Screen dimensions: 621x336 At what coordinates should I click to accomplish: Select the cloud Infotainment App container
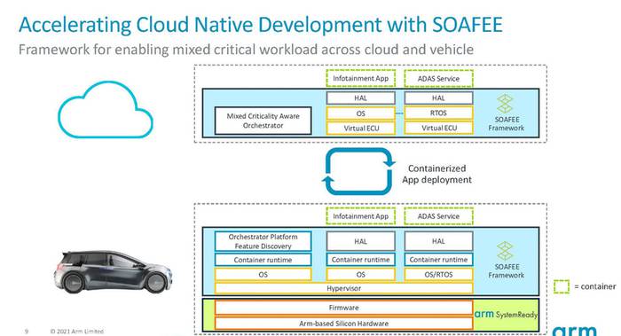[360, 78]
